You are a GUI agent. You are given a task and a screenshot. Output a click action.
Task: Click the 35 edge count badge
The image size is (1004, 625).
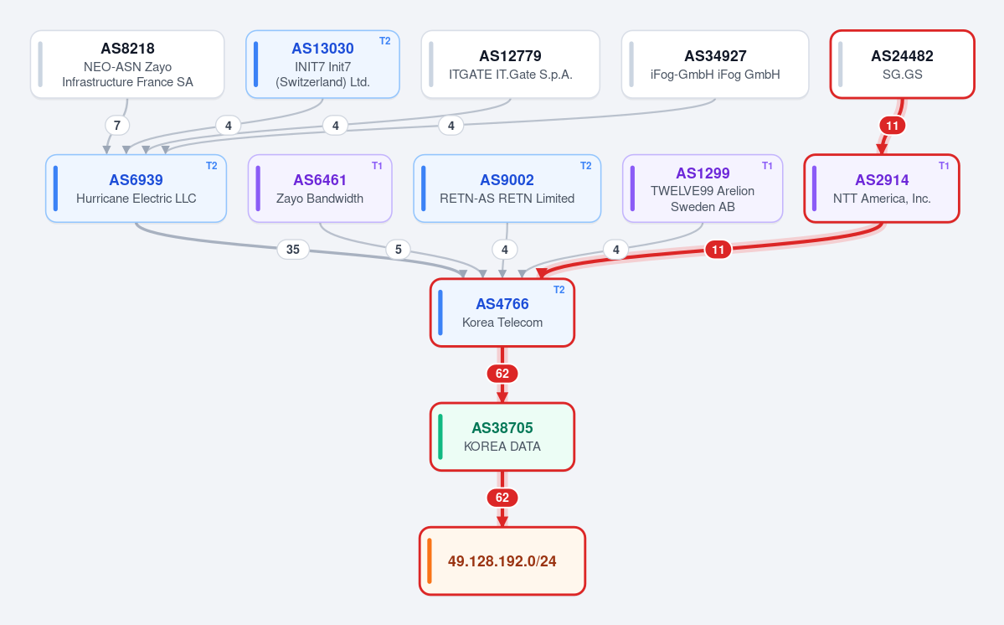coord(292,249)
